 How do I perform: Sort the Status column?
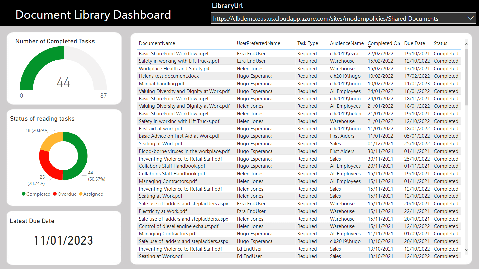440,43
